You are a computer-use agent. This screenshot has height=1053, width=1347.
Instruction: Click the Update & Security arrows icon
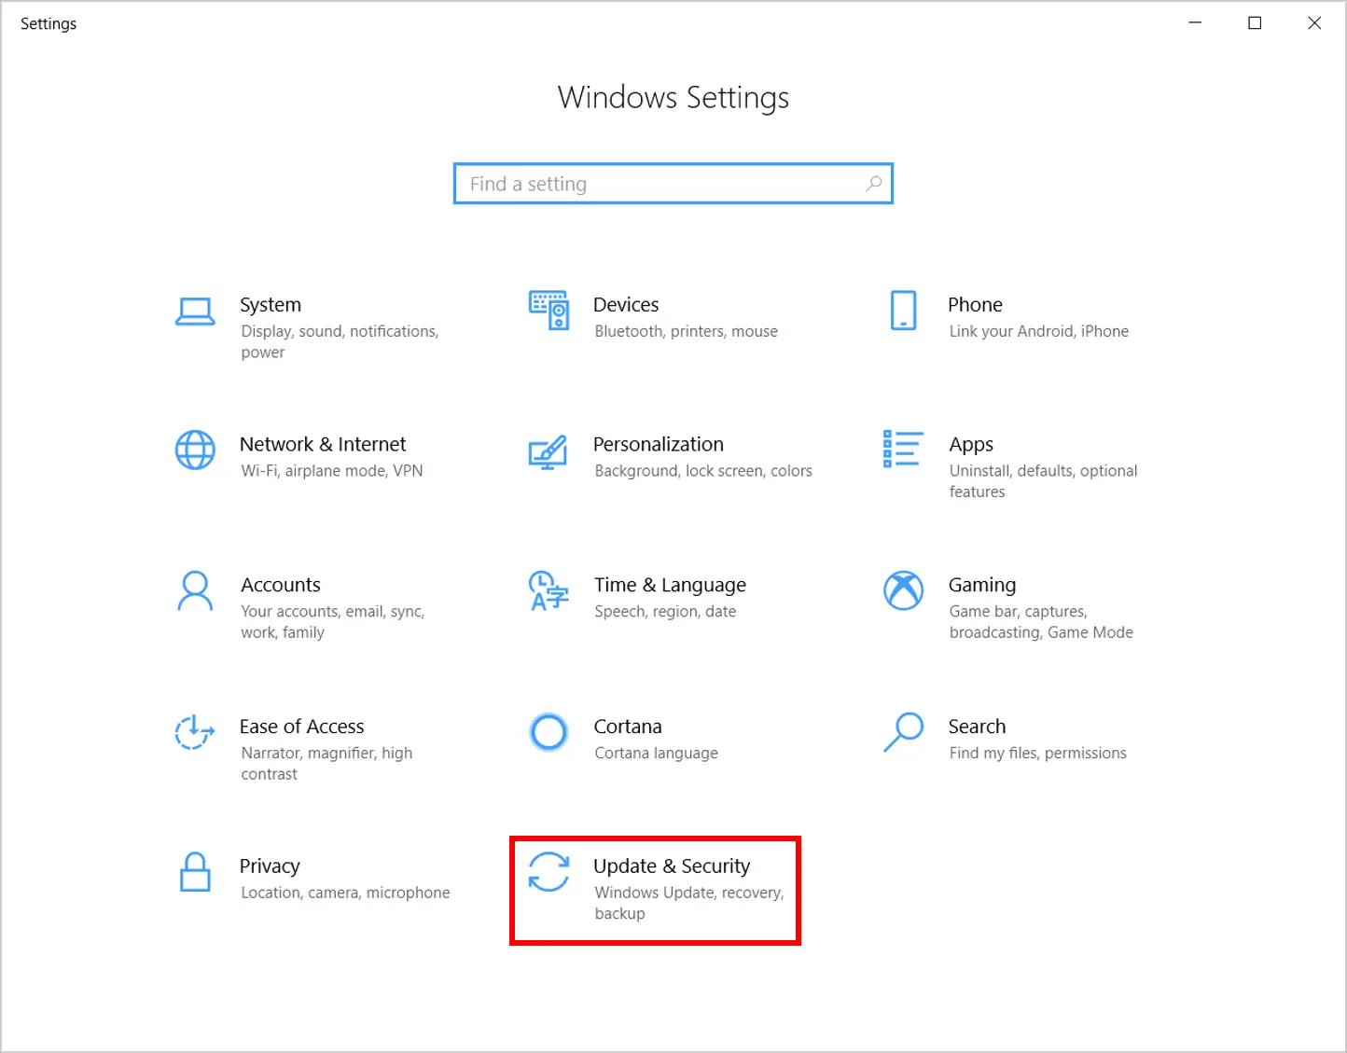coord(549,872)
